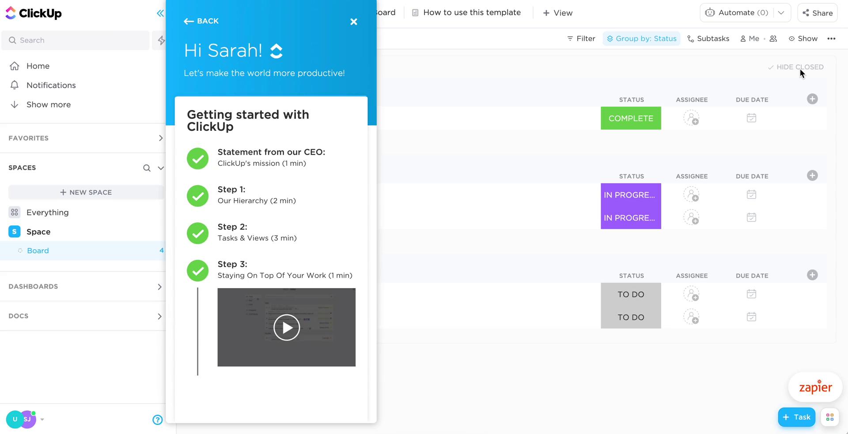The width and height of the screenshot is (848, 434).
Task: Open the apps grid button bottom right
Action: point(829,417)
